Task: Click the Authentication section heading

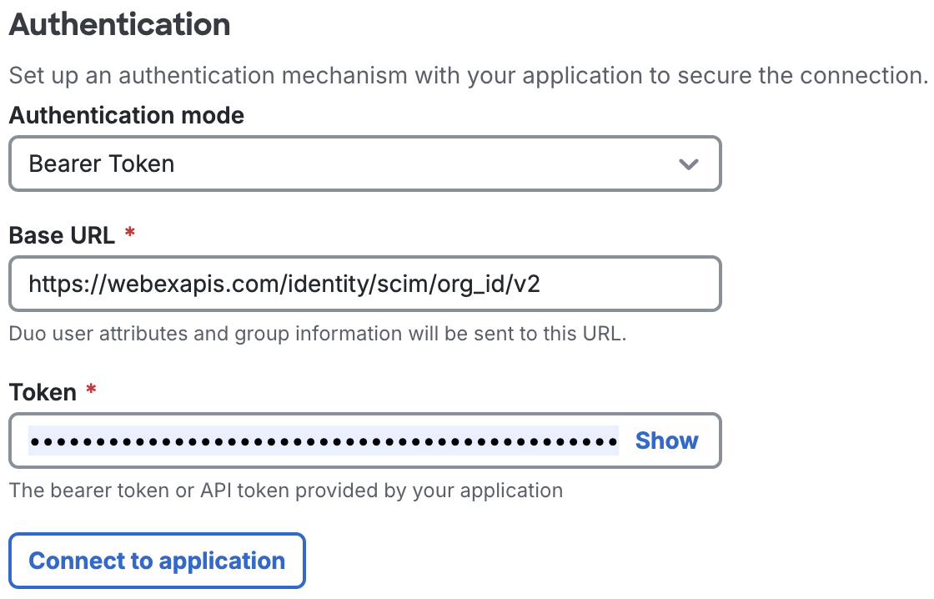Action: coord(119,25)
